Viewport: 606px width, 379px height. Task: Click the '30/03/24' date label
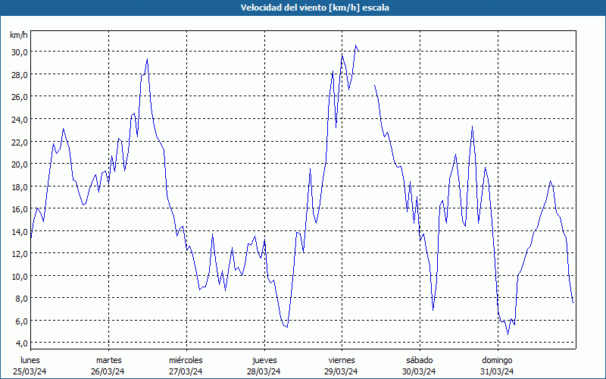click(419, 371)
